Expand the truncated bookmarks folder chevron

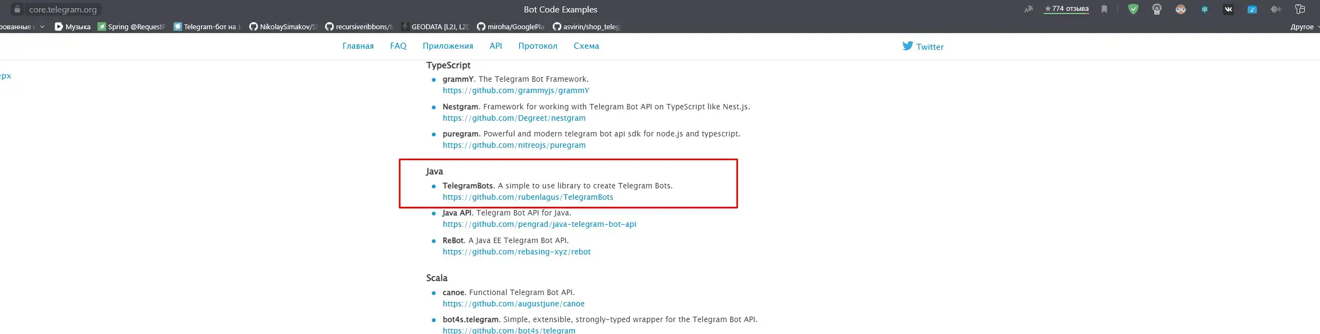click(x=42, y=27)
